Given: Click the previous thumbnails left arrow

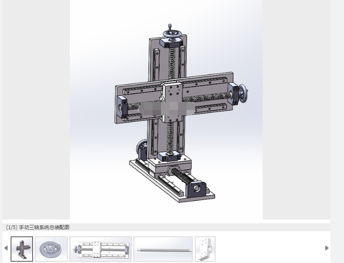Looking at the screenshot, I should pos(6,248).
